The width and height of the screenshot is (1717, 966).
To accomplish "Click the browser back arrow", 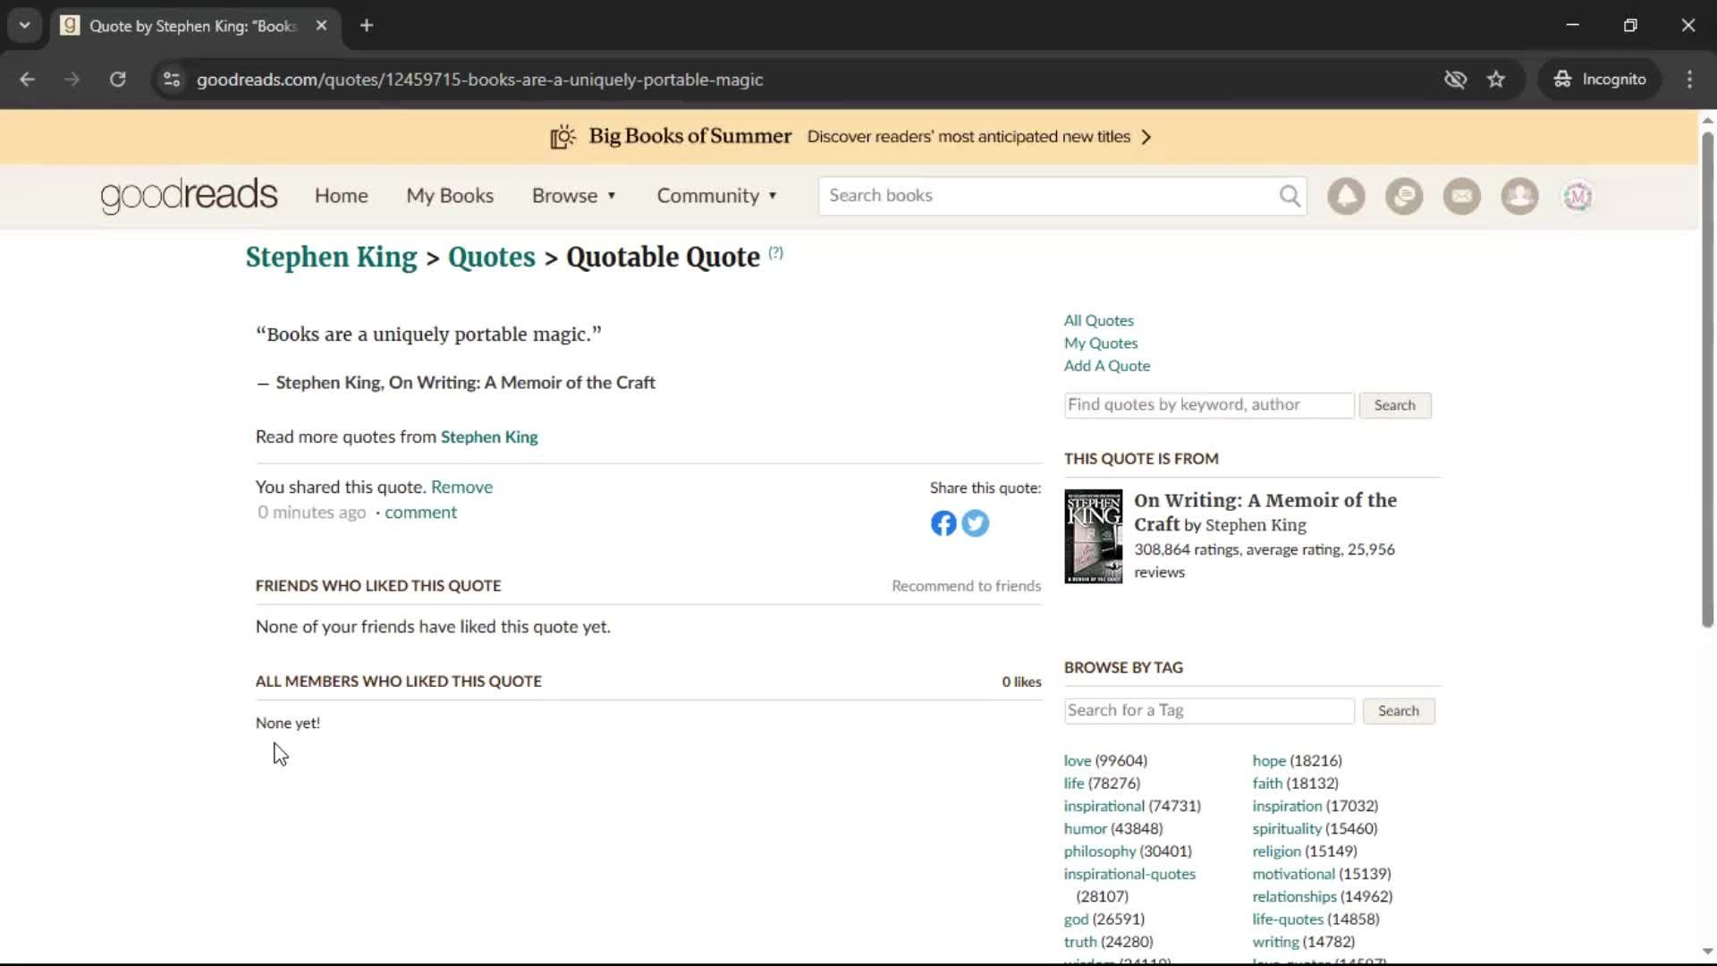I will click(28, 80).
